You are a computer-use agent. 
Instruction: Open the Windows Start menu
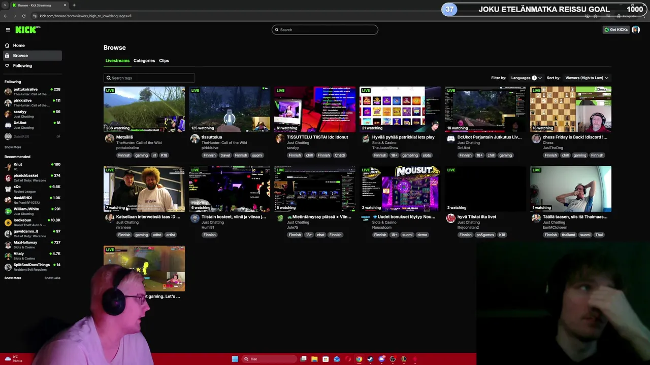[235, 359]
